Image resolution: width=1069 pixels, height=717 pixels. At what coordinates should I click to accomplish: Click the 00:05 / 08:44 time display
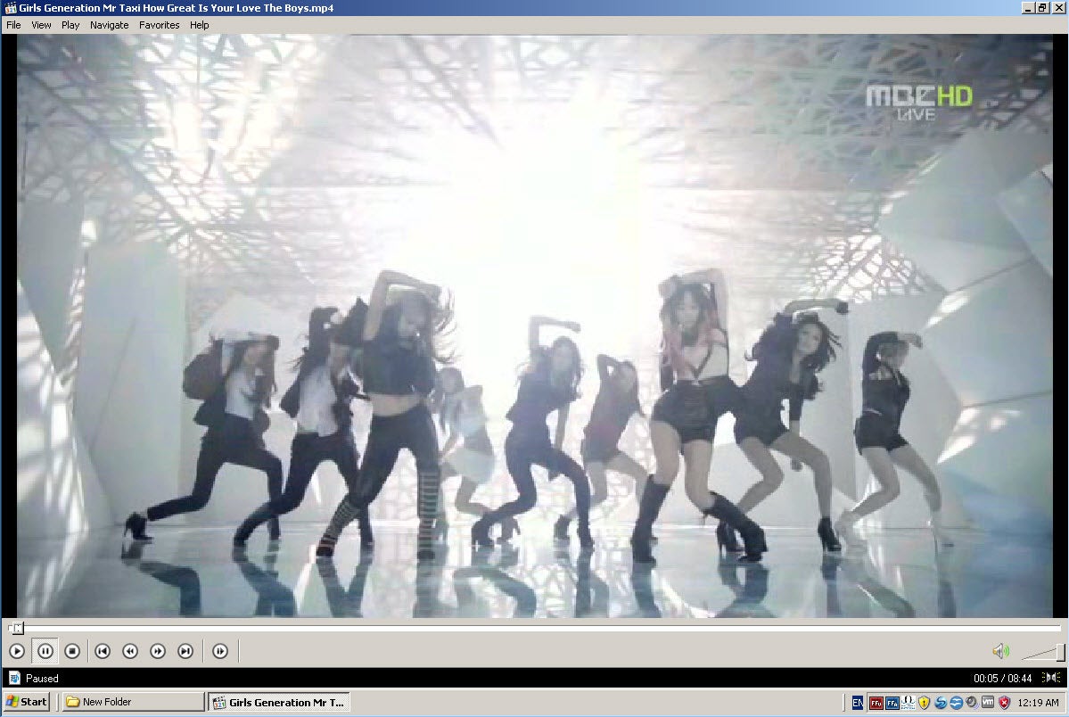1002,678
